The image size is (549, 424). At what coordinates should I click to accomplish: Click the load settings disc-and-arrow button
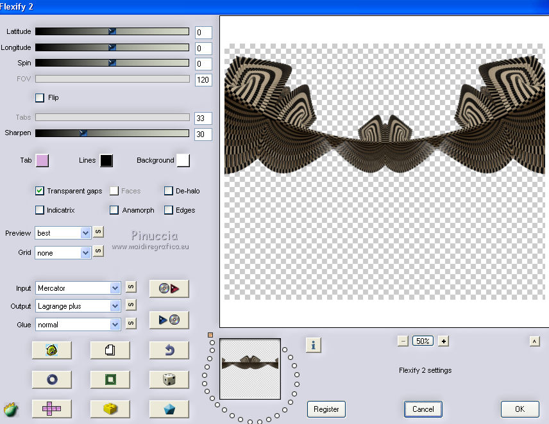pyautogui.click(x=169, y=288)
